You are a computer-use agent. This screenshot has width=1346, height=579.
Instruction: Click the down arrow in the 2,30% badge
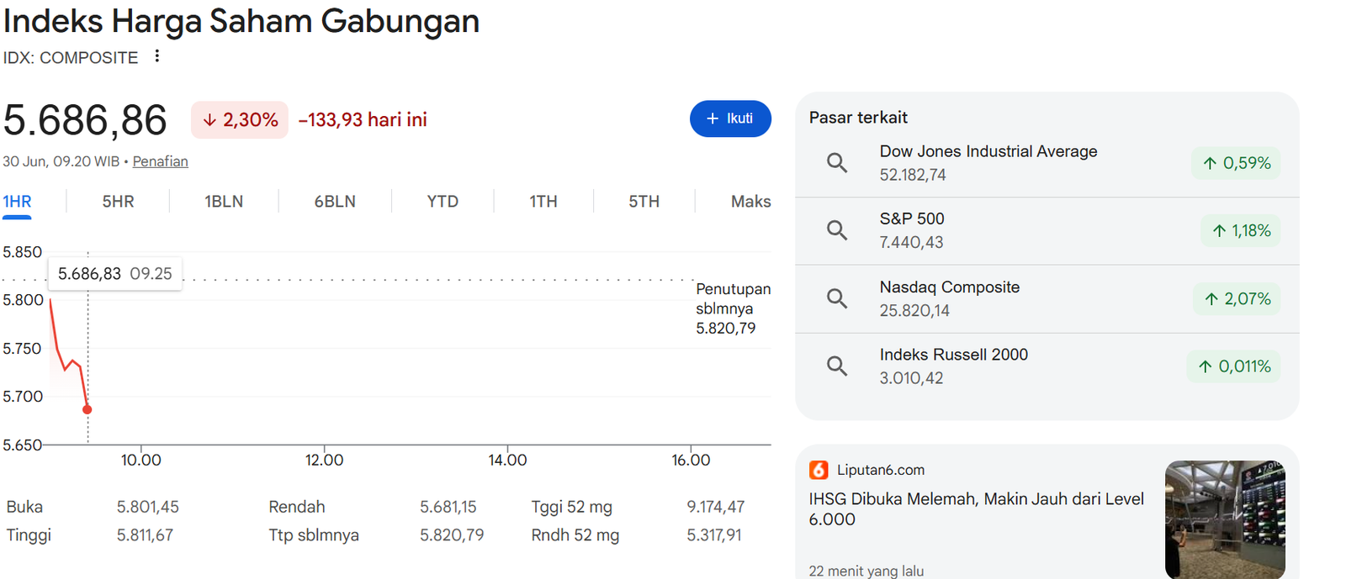(x=209, y=120)
